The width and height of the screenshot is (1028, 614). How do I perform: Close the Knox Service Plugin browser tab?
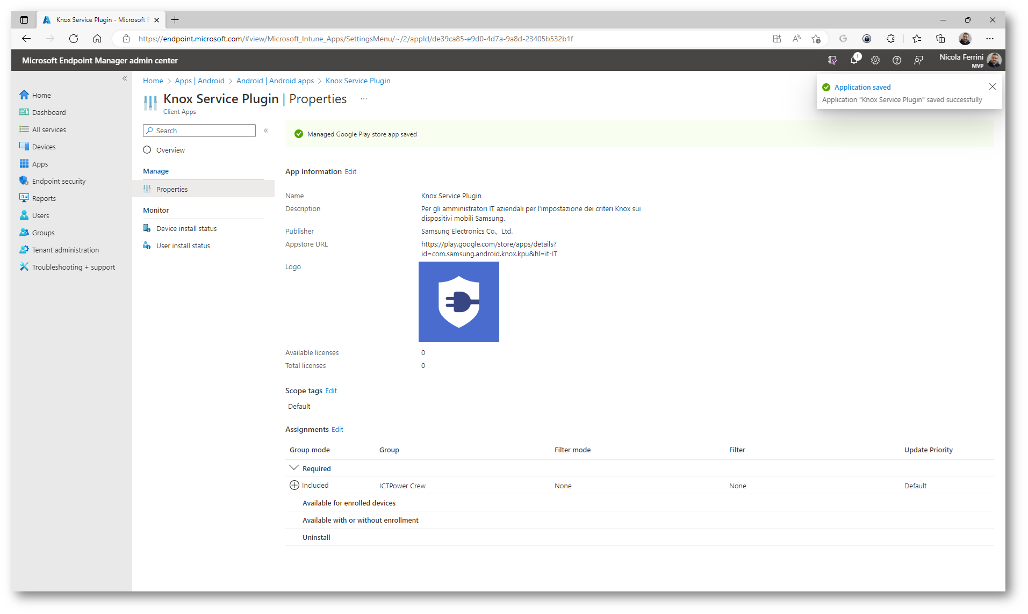pyautogui.click(x=156, y=20)
